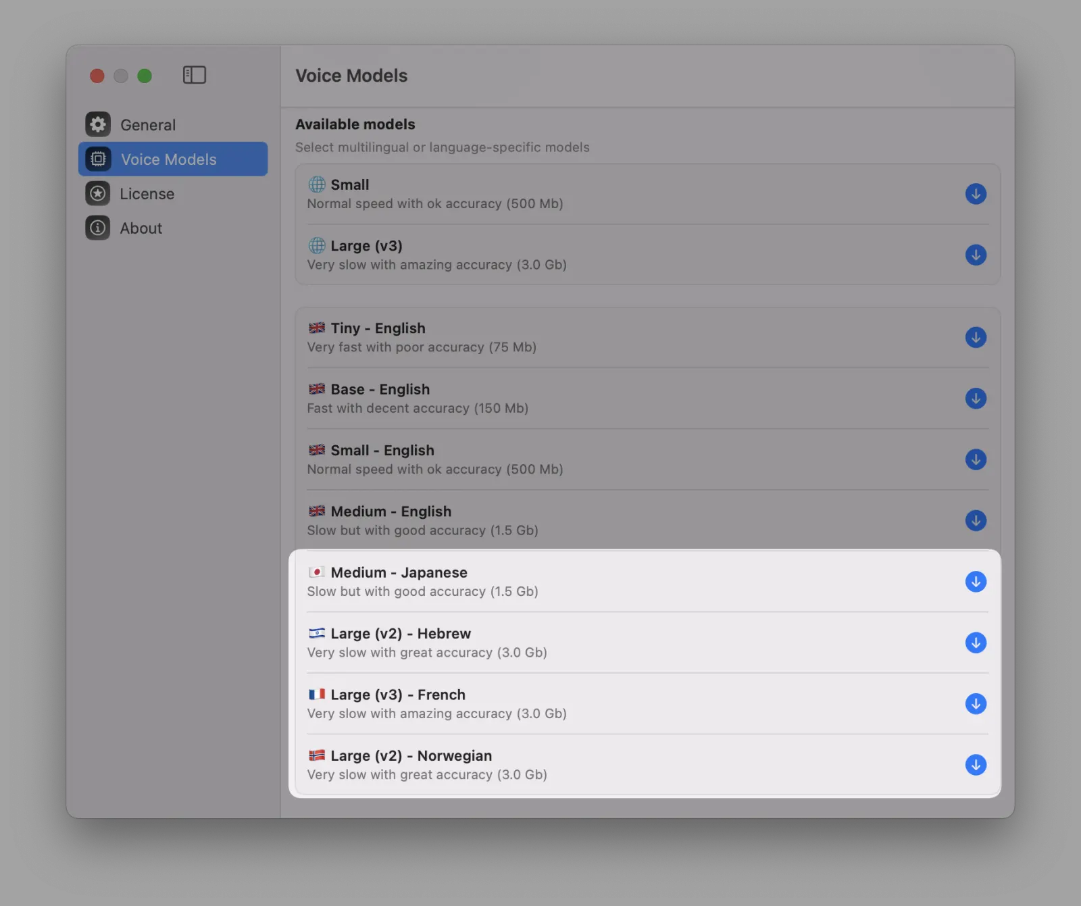The height and width of the screenshot is (906, 1081).
Task: Zoom the window with green button
Action: (x=145, y=76)
